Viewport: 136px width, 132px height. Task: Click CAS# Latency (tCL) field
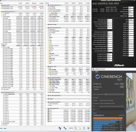pos(110,20)
